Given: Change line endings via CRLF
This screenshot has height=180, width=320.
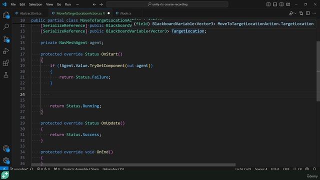Looking at the screenshot, I should tap(286, 169).
